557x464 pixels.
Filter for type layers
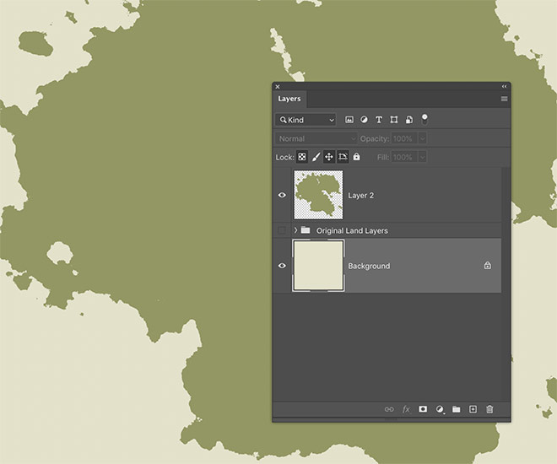[x=379, y=120]
